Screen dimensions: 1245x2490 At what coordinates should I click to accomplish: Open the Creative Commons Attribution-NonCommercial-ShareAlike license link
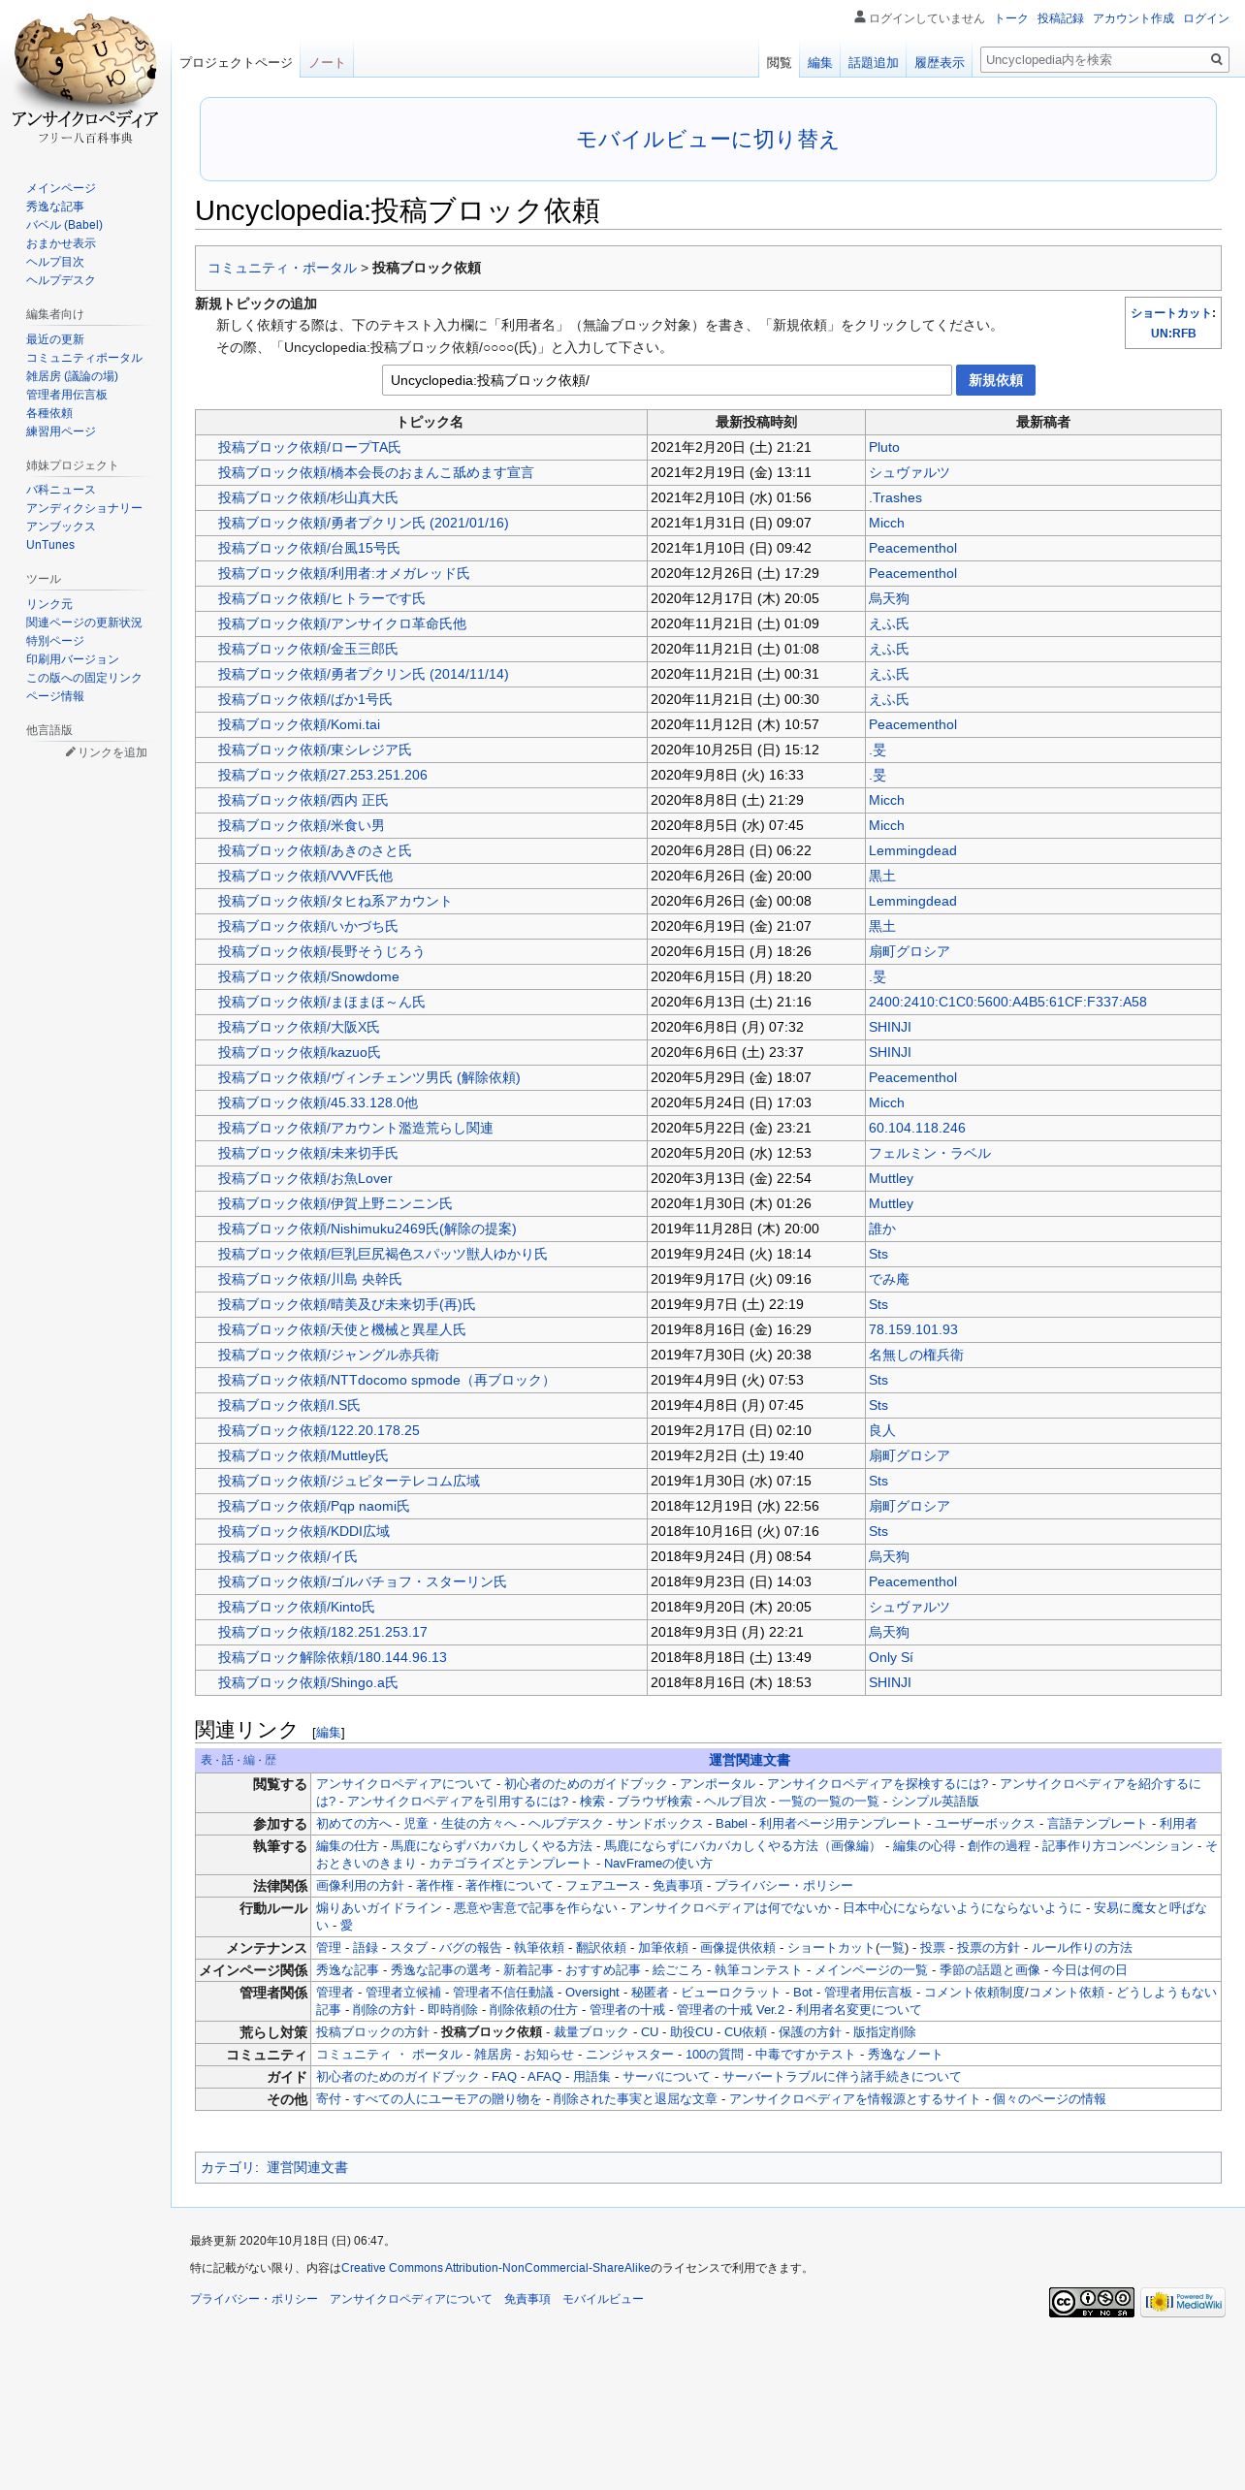pyautogui.click(x=495, y=2267)
